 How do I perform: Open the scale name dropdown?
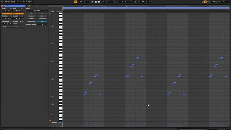click(19, 27)
